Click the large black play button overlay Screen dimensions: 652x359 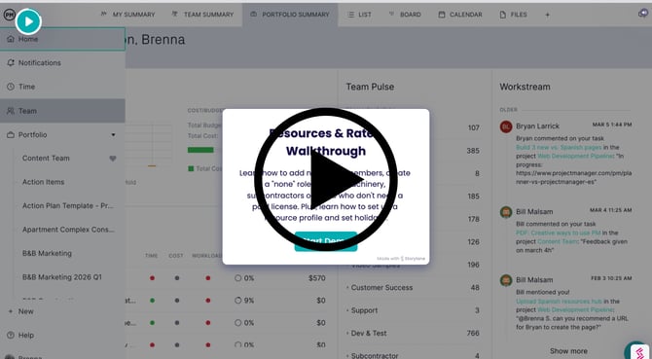point(326,179)
